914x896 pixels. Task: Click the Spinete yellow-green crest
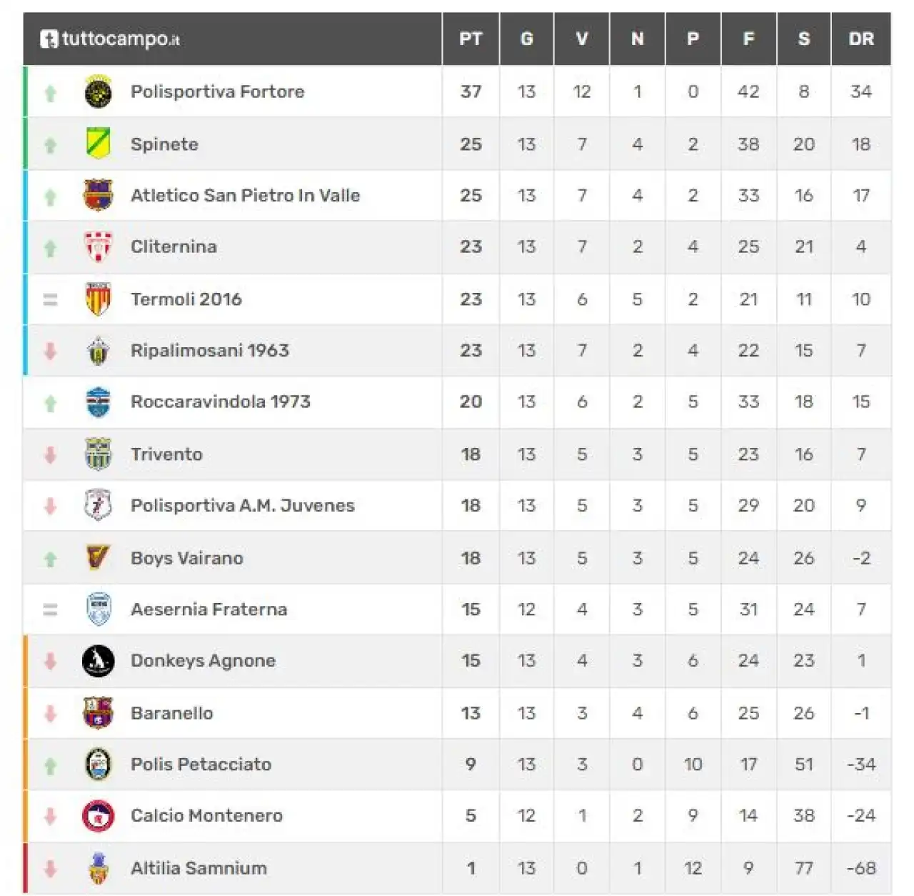coord(98,144)
